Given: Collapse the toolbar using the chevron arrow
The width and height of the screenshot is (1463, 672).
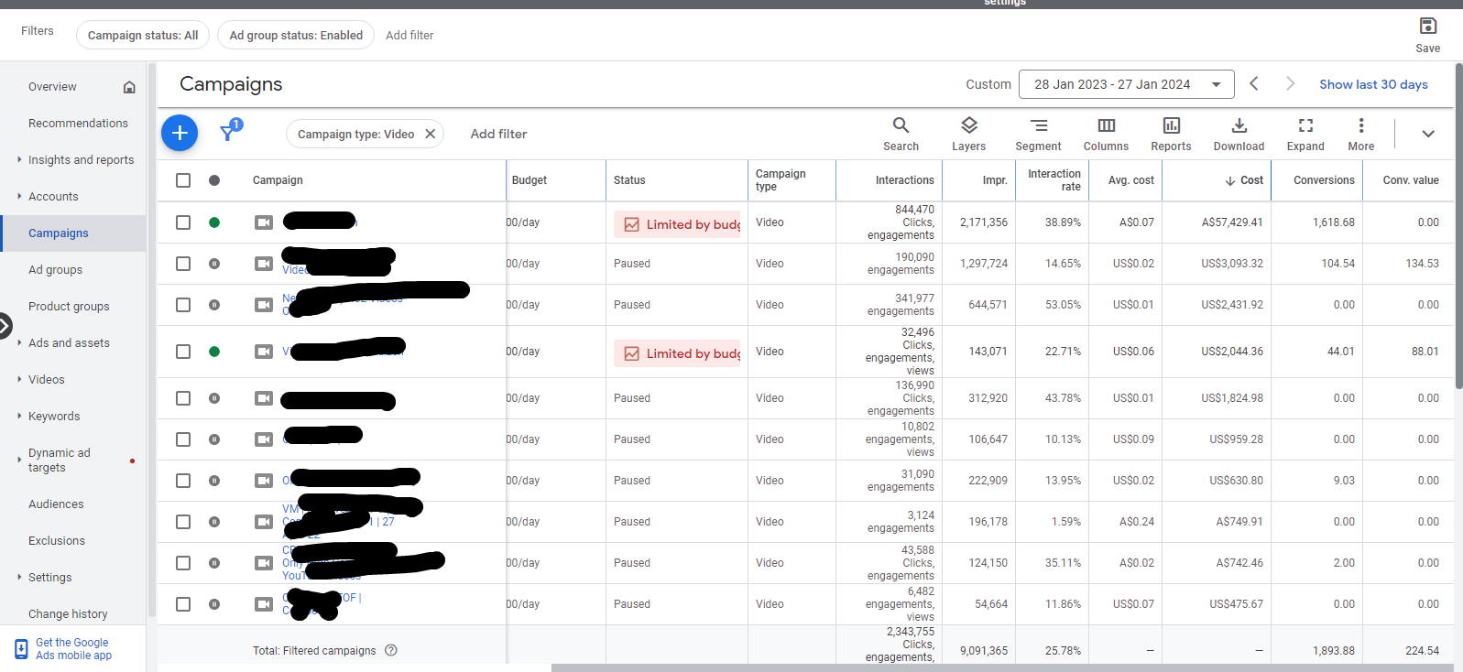Looking at the screenshot, I should pyautogui.click(x=1427, y=134).
